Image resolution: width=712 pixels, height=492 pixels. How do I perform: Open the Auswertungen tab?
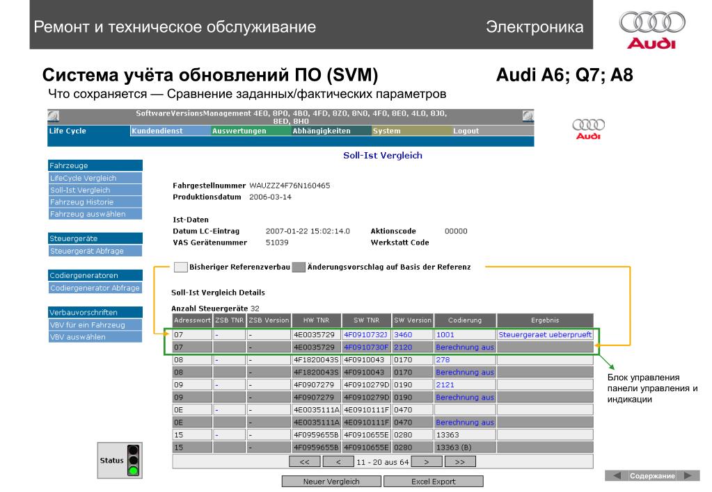251,131
